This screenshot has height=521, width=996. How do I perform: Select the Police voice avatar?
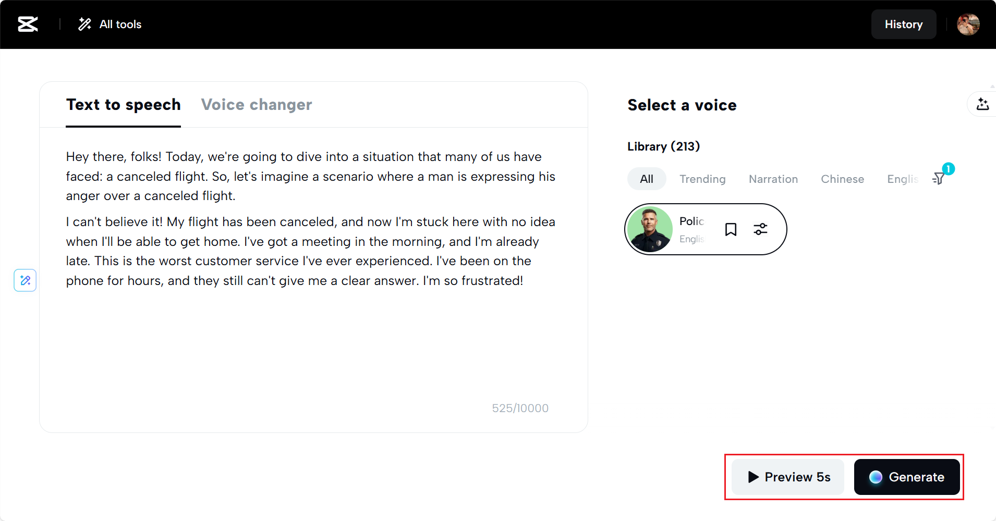(x=650, y=229)
